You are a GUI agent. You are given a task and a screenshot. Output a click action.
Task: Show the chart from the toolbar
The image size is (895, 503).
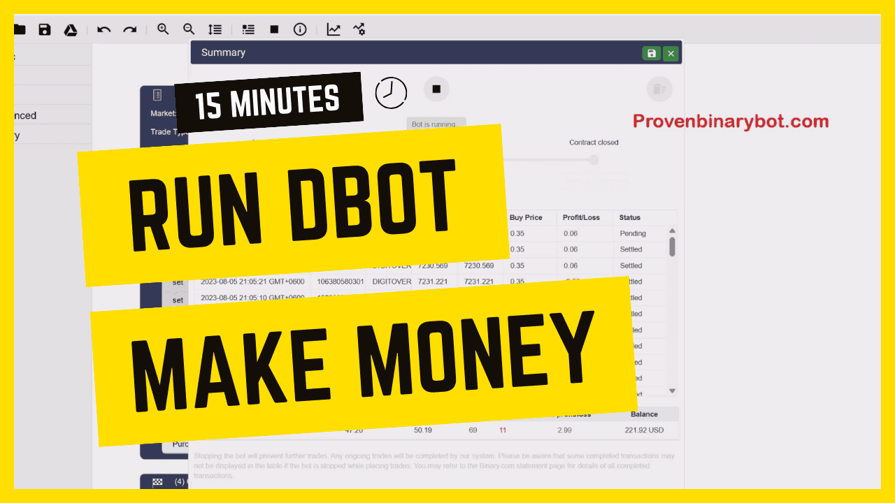pos(334,29)
